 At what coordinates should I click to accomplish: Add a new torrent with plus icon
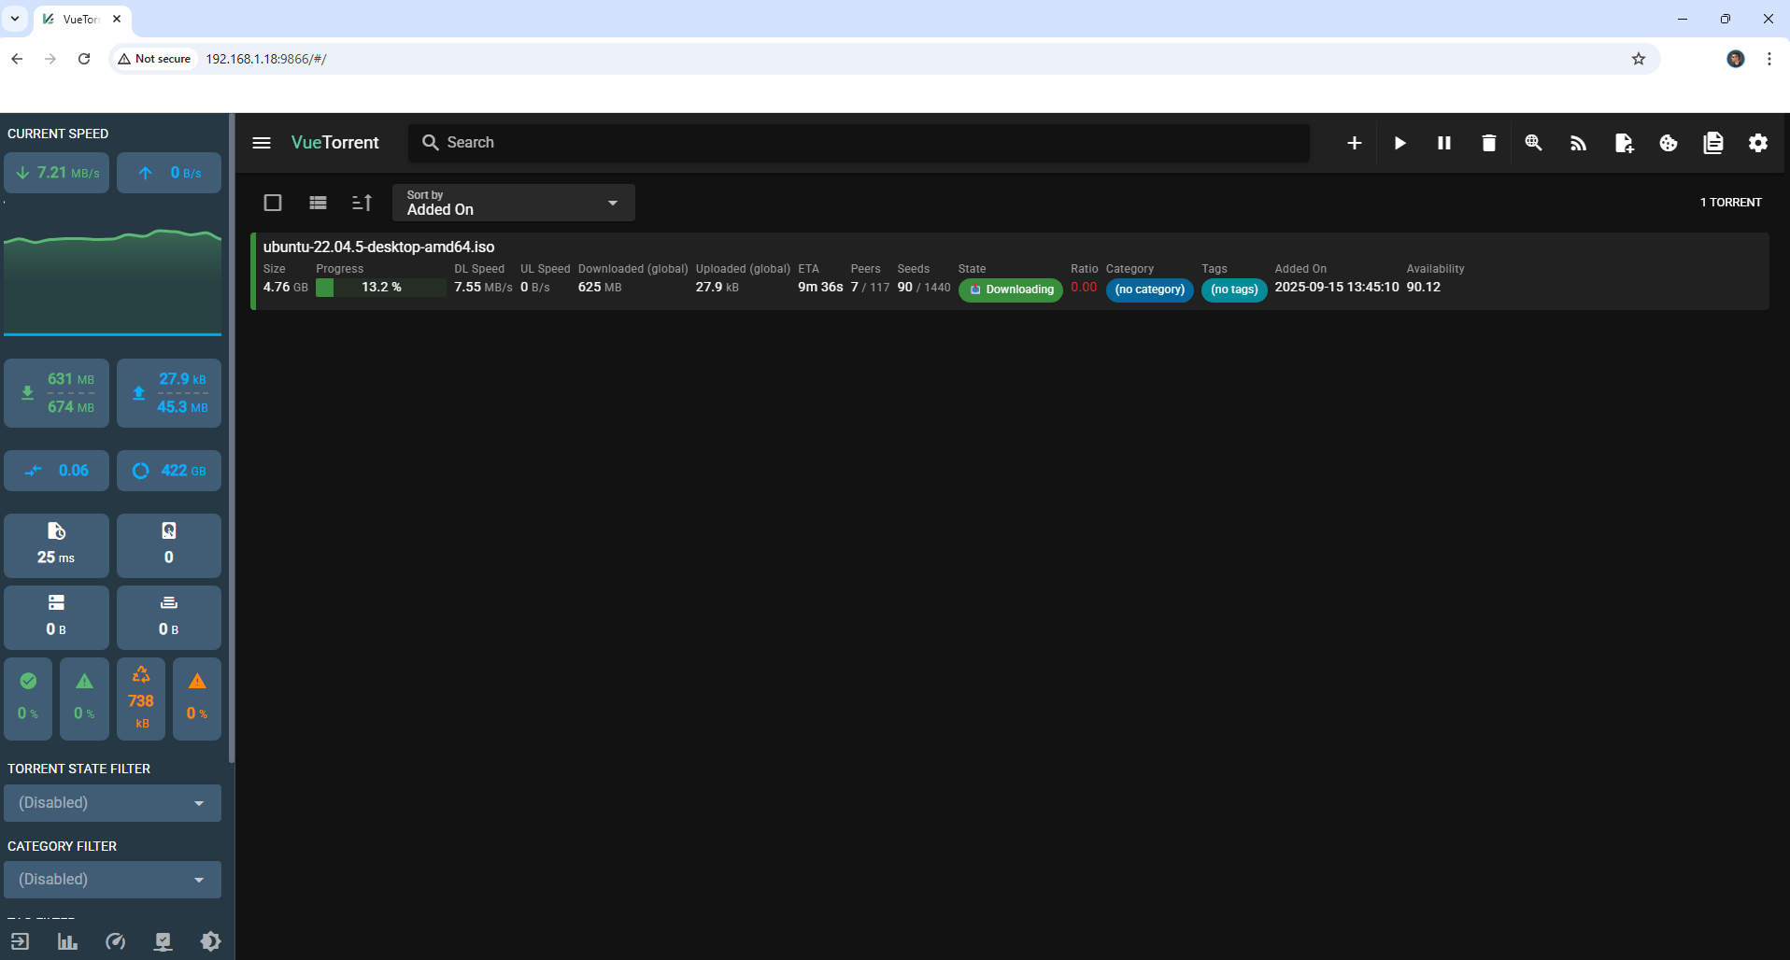coord(1354,143)
